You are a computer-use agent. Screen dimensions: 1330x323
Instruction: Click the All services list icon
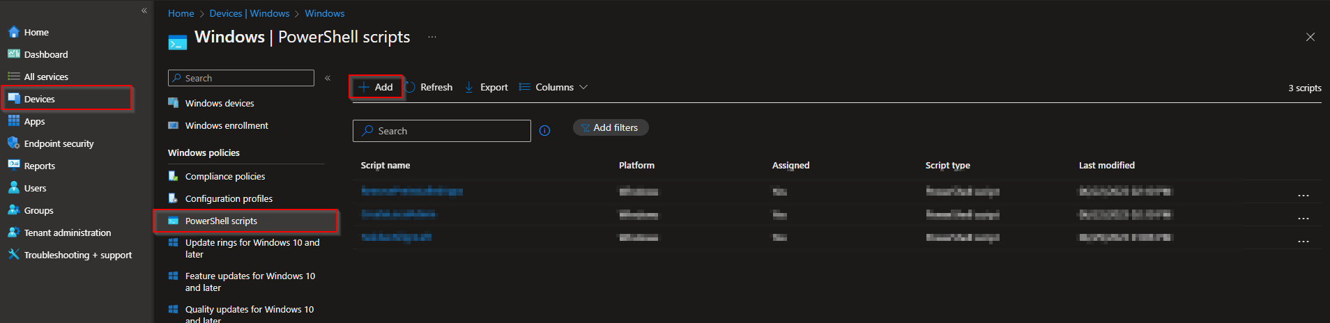click(13, 77)
